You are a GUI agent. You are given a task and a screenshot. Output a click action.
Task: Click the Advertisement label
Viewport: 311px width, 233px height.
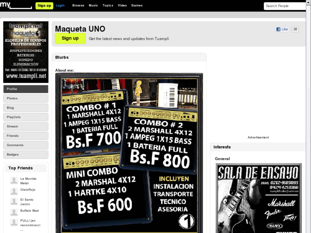(258, 137)
